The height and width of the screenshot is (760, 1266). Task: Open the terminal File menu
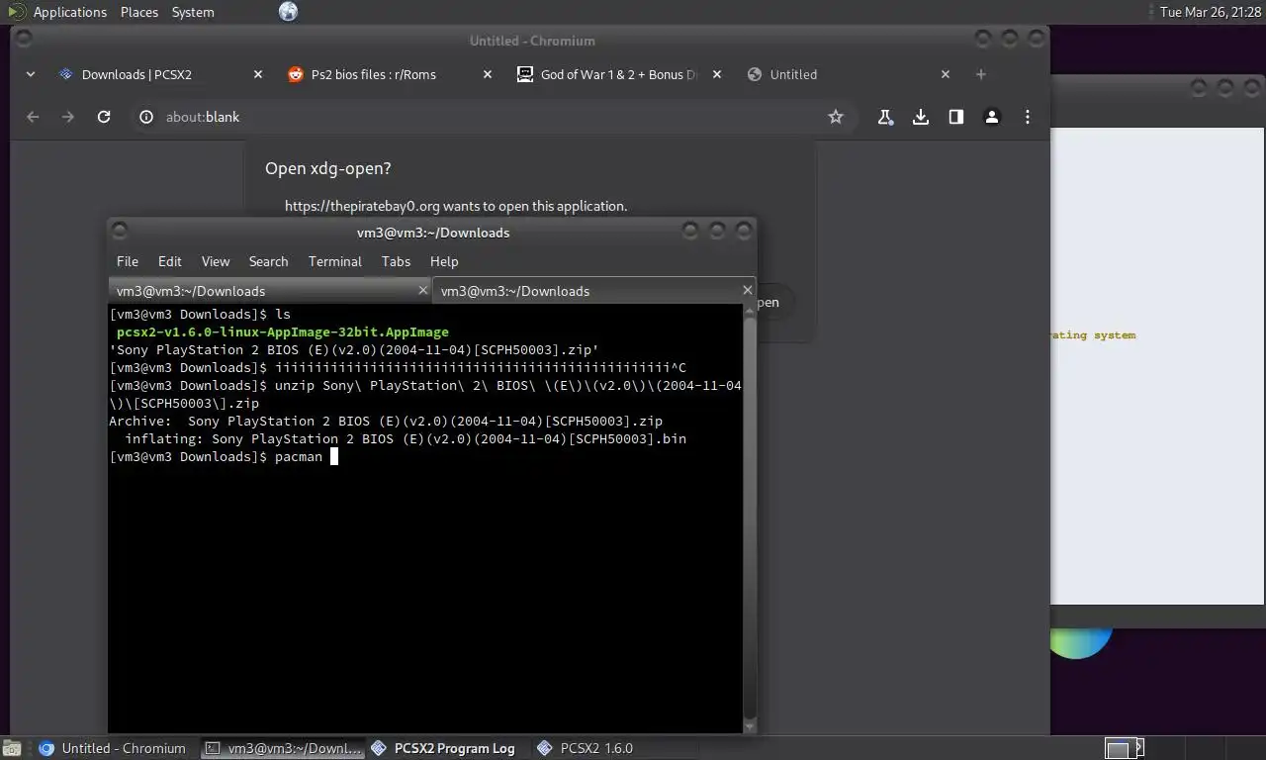click(x=128, y=261)
